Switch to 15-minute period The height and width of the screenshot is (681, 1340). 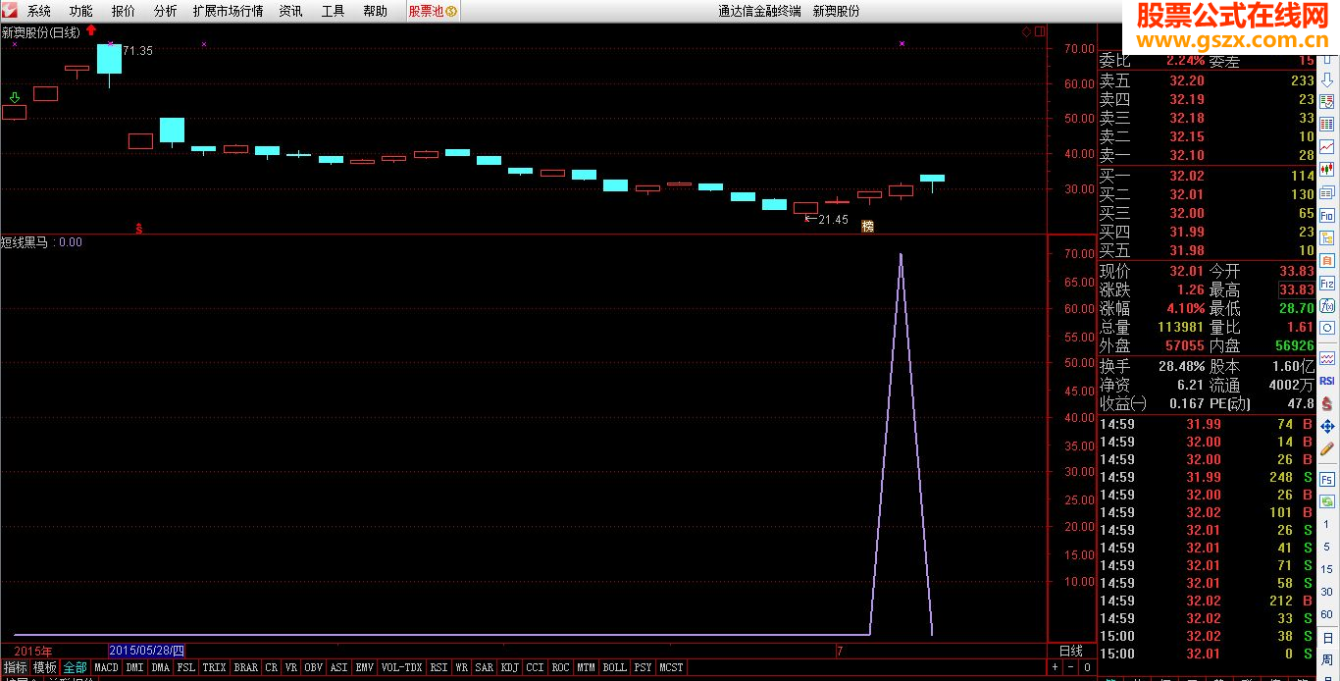[x=1327, y=570]
